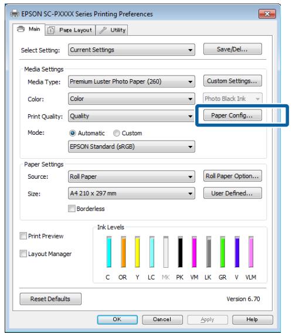Click the Help button

pos(253,319)
